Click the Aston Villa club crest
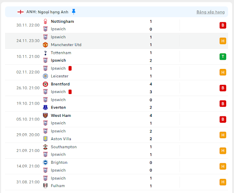Viewport: 234px width, 193px height. click(x=45, y=139)
